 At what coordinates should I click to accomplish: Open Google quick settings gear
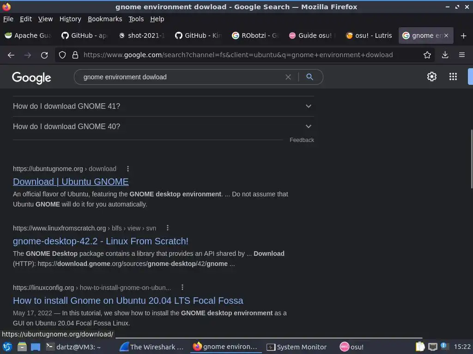tap(432, 77)
